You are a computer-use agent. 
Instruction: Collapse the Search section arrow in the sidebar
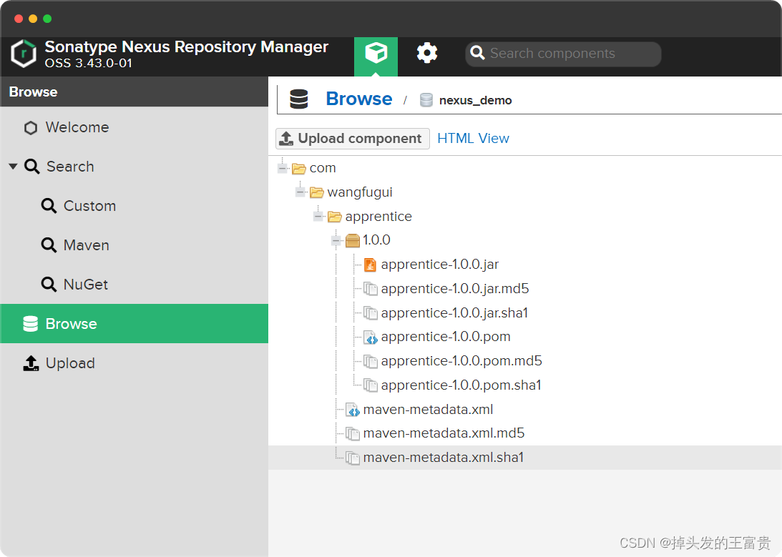point(13,167)
